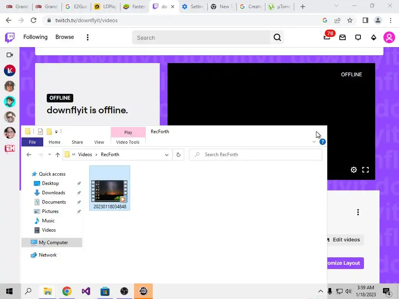399x299 pixels.
Task: Switch to the Share ribbon tab
Action: [x=77, y=142]
